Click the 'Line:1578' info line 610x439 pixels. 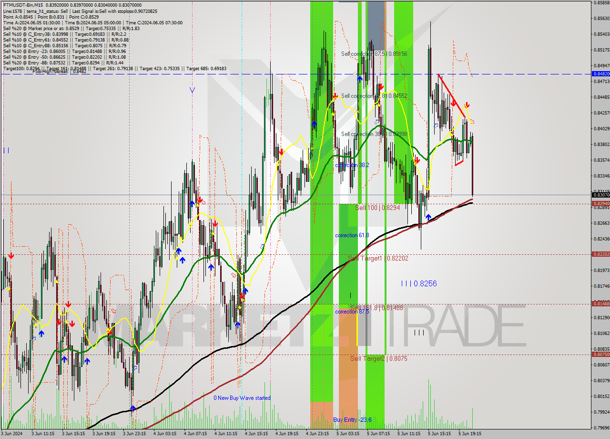(80, 11)
